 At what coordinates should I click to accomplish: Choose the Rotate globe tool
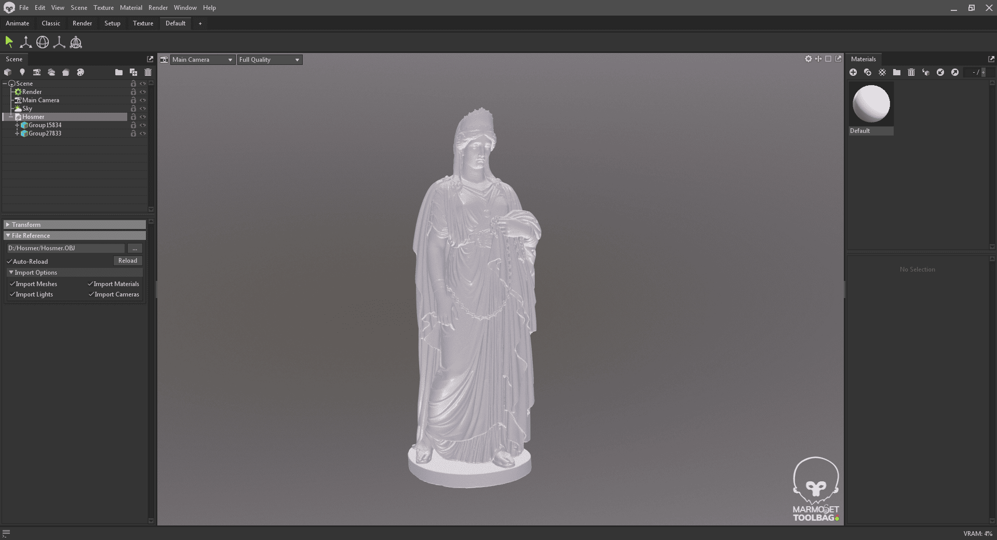pyautogui.click(x=43, y=42)
